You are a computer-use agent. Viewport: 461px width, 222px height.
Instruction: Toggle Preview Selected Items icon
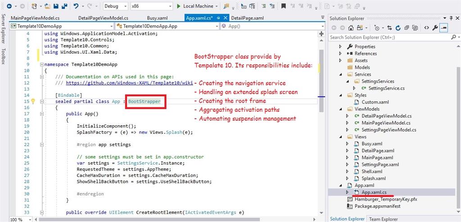coord(444,27)
